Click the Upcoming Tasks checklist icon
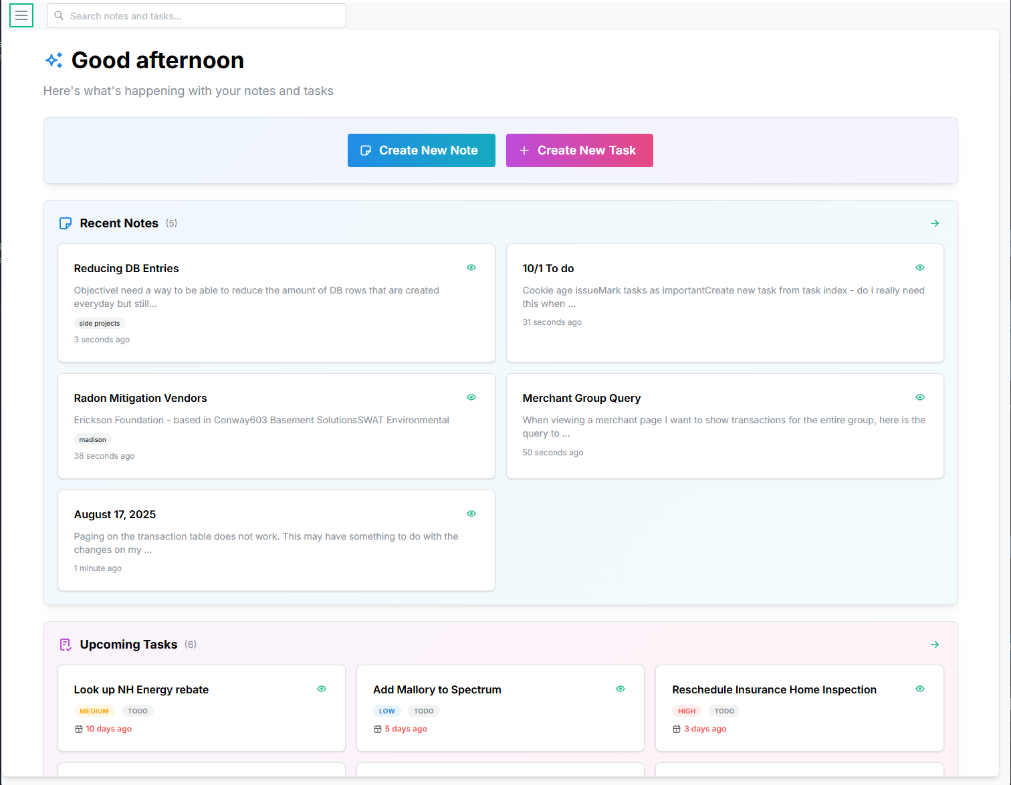The height and width of the screenshot is (785, 1011). pos(66,645)
